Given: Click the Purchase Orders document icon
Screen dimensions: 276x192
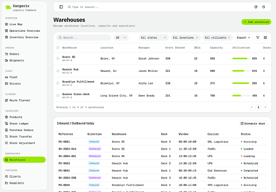Looking at the screenshot, I should (7, 130).
